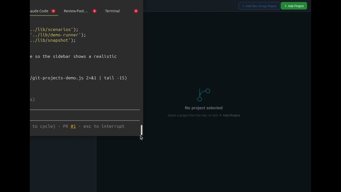Click the Add Dev Group Repos button
The width and height of the screenshot is (341, 192).
[259, 6]
